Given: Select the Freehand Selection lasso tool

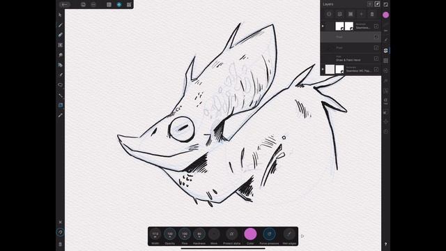Looking at the screenshot, I should pyautogui.click(x=60, y=85).
